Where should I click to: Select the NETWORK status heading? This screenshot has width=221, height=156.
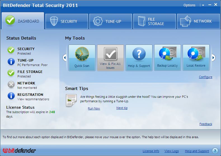[26, 83]
